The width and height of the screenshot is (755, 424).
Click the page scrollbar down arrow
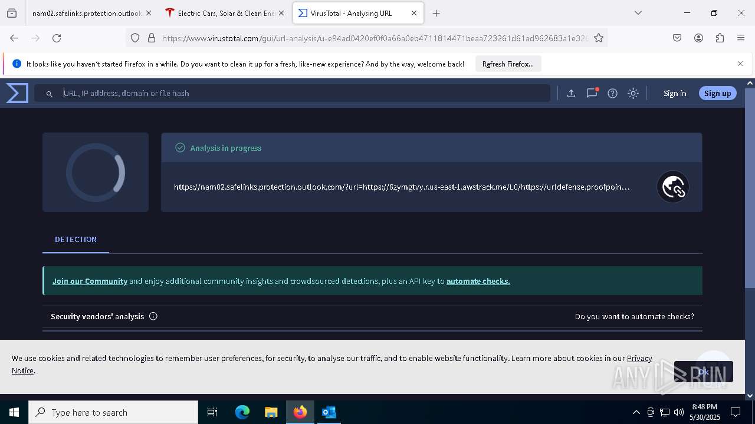750,396
